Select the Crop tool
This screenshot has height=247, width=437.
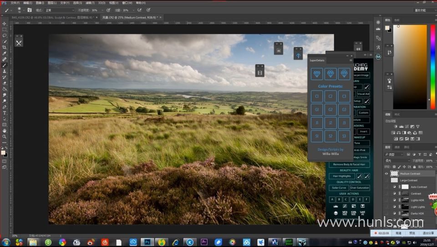(5, 47)
